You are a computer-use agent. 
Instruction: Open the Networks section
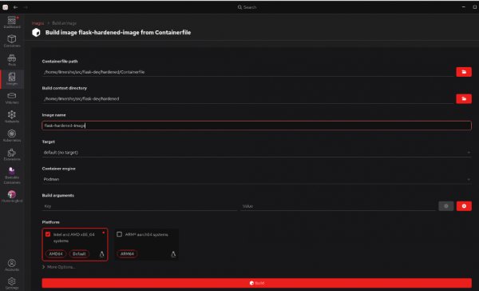12,117
